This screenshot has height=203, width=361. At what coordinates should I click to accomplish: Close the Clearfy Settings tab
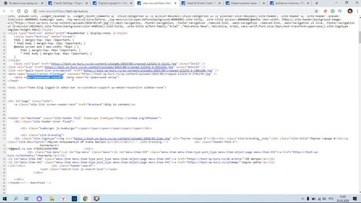coord(86,3)
